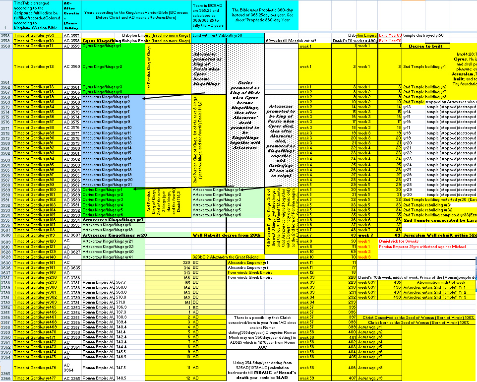The image size is (477, 382).
Task: Click the bold "Cyrus Kingofkings" cell in row 3559
Action: pyautogui.click(x=102, y=41)
